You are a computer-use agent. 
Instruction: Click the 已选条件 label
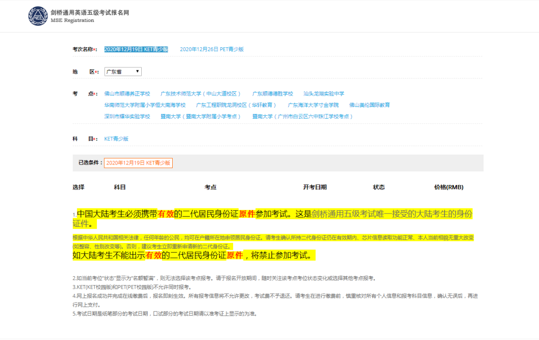coord(90,163)
